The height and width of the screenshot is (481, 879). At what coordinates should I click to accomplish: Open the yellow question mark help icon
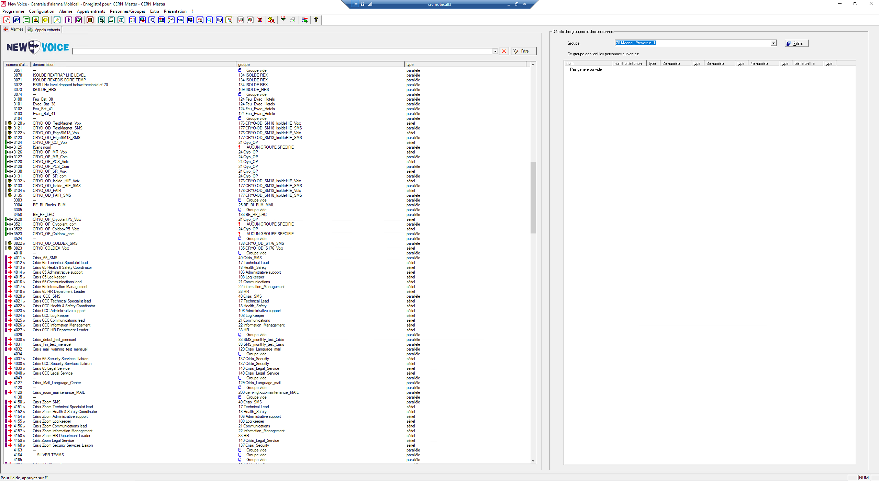pyautogui.click(x=316, y=20)
